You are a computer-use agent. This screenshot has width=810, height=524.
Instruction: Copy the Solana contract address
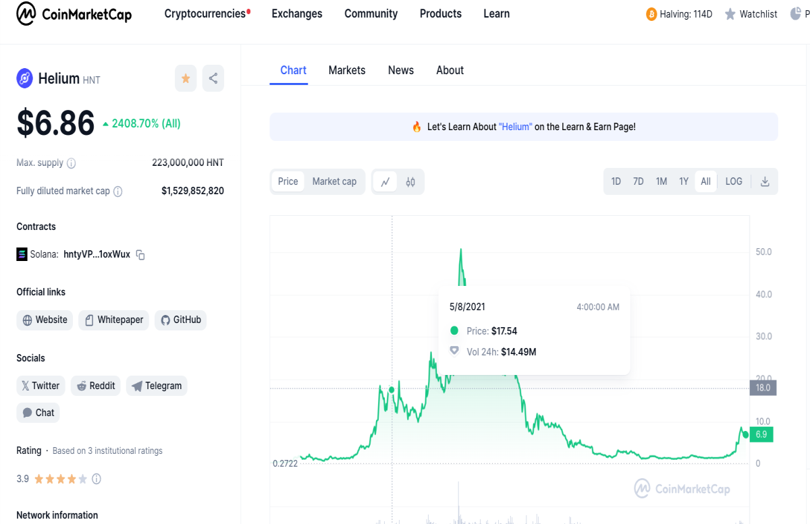point(140,255)
